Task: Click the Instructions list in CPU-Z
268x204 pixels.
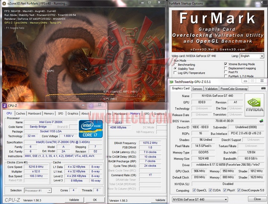Action: tap(63, 156)
